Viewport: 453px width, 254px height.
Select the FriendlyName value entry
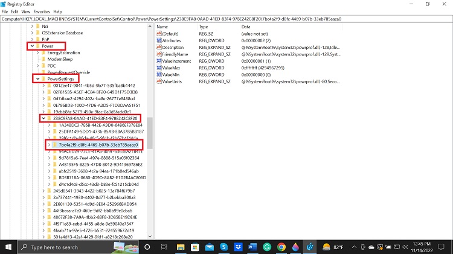[174, 54]
